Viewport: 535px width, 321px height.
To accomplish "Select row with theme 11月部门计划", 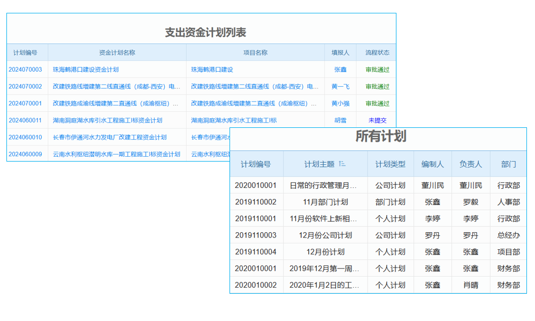I will tap(325, 202).
